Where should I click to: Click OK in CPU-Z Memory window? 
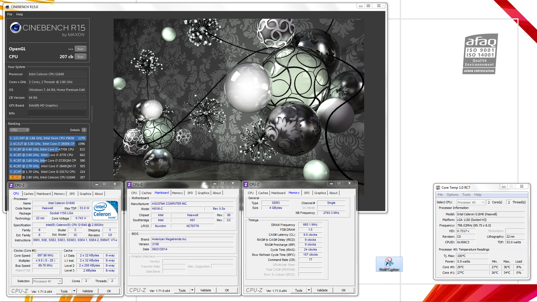(x=344, y=290)
